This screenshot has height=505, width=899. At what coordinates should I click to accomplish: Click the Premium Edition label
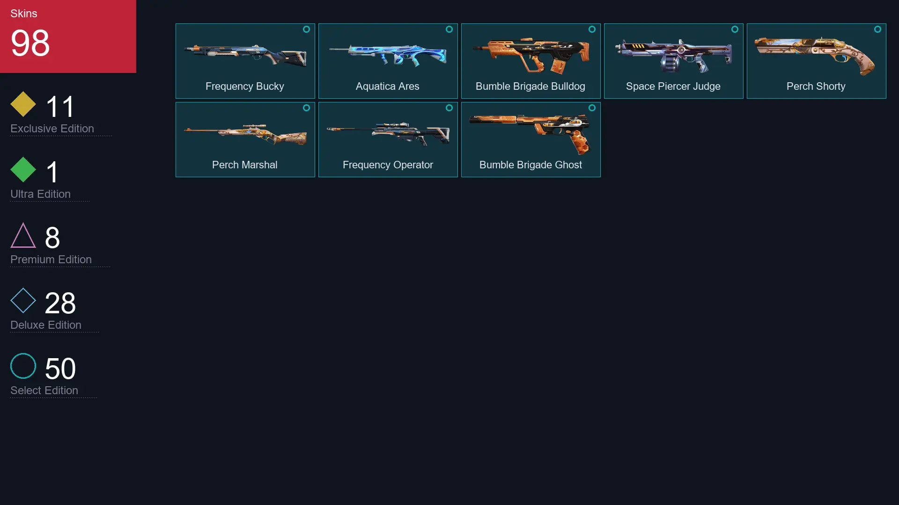(x=51, y=260)
